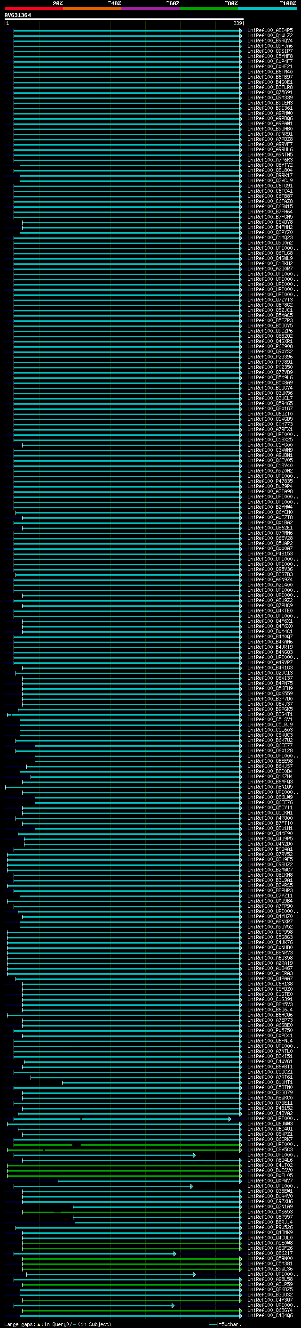301x1328 pixels.
Task: Click the UniRef100_Q2VCJ9 label
Action: (x=270, y=180)
